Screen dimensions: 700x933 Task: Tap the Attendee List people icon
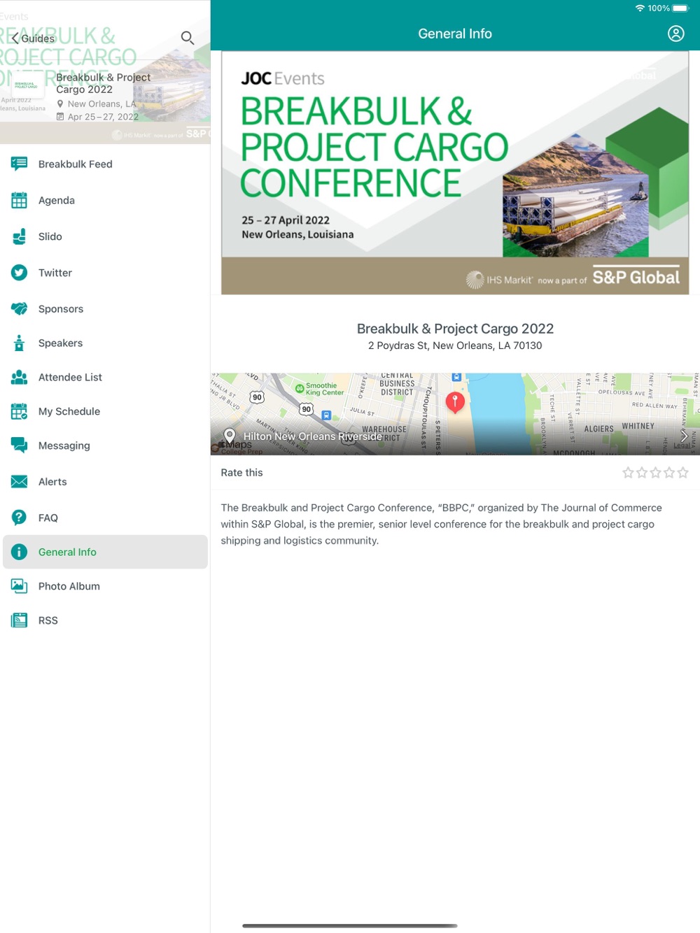19,377
